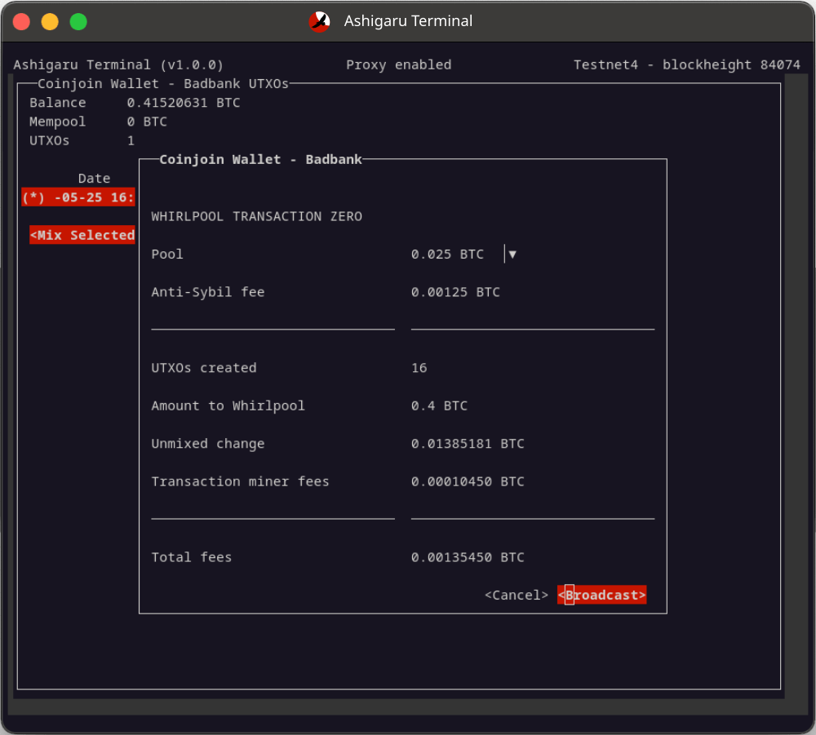The width and height of the screenshot is (816, 735).
Task: Click the Mix Selected button
Action: click(82, 235)
